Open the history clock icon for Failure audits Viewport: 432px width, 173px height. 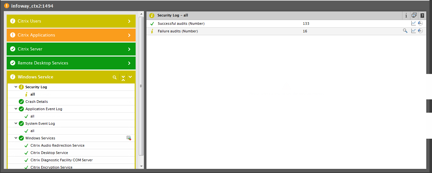pyautogui.click(x=420, y=31)
